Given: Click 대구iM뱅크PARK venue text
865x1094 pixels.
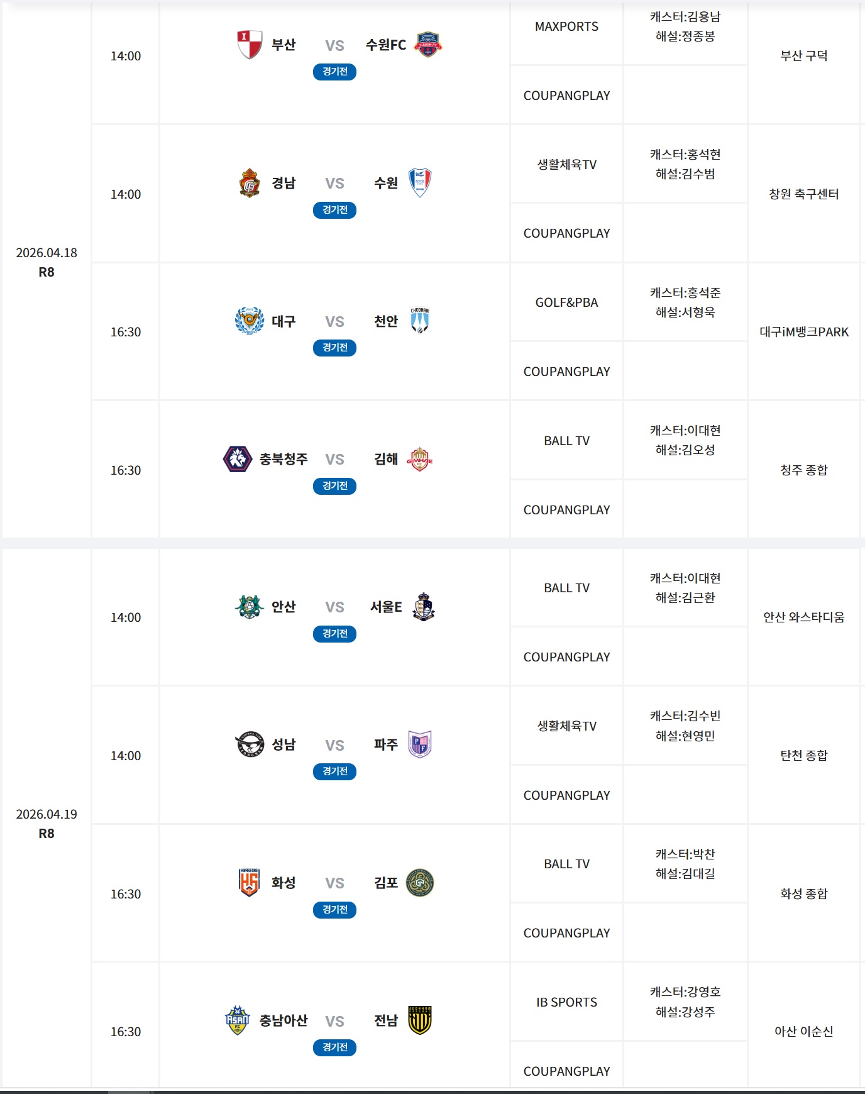Looking at the screenshot, I should coord(804,332).
